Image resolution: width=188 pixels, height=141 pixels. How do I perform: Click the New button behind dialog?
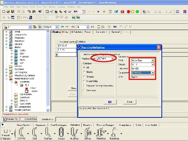tap(73, 88)
